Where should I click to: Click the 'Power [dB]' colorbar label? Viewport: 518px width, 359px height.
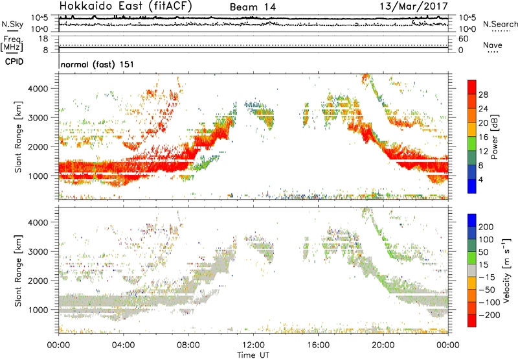click(494, 137)
